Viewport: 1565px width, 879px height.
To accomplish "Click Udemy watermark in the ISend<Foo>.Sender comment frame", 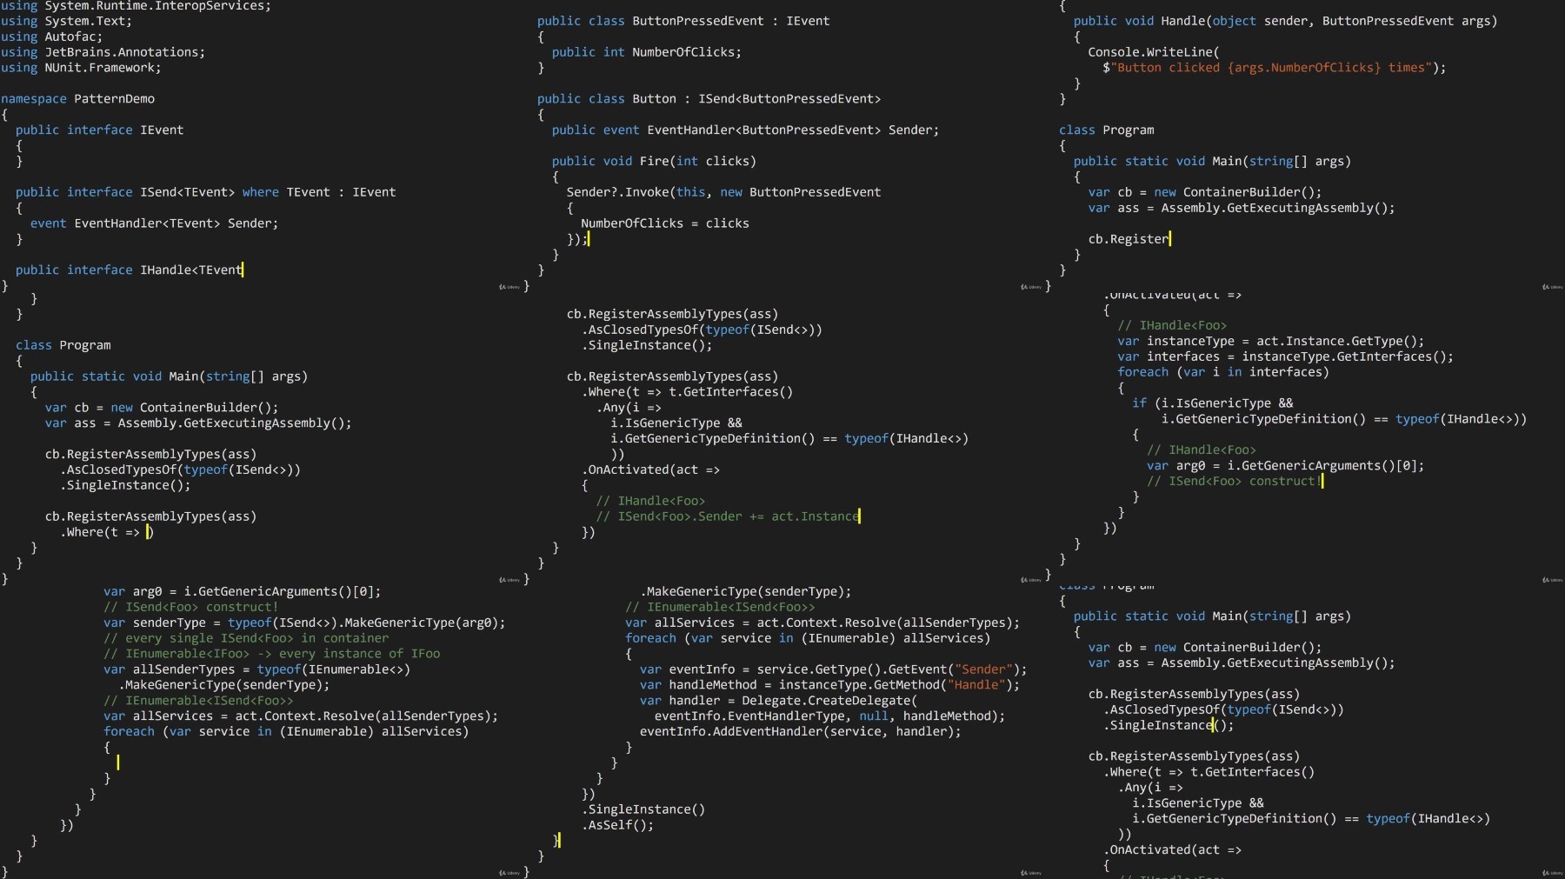I will [1031, 580].
